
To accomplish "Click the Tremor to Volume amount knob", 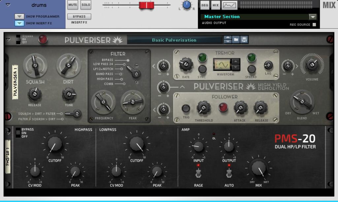I will point(288,66).
